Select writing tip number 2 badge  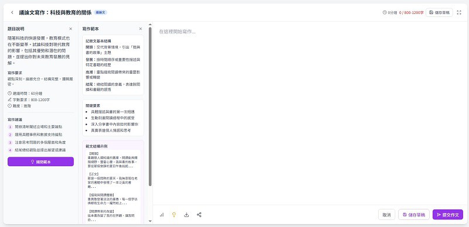(10, 135)
